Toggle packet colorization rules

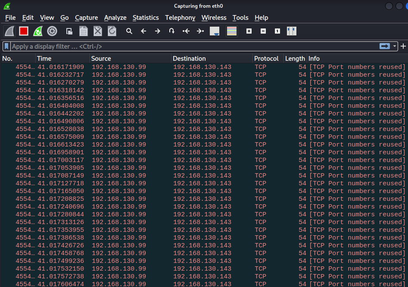pyautogui.click(x=232, y=31)
